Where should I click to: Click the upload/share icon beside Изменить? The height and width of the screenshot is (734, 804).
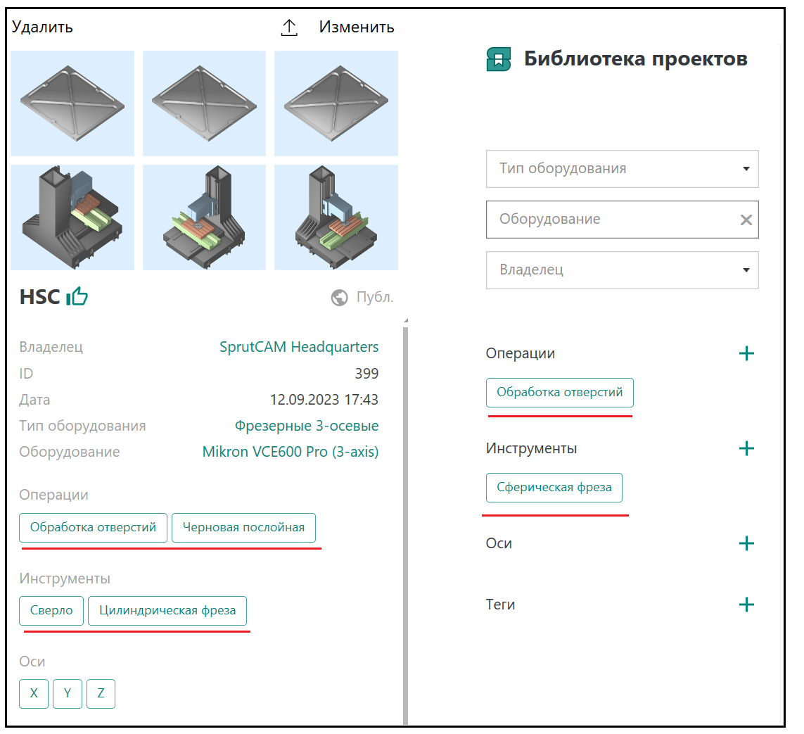pyautogui.click(x=289, y=27)
